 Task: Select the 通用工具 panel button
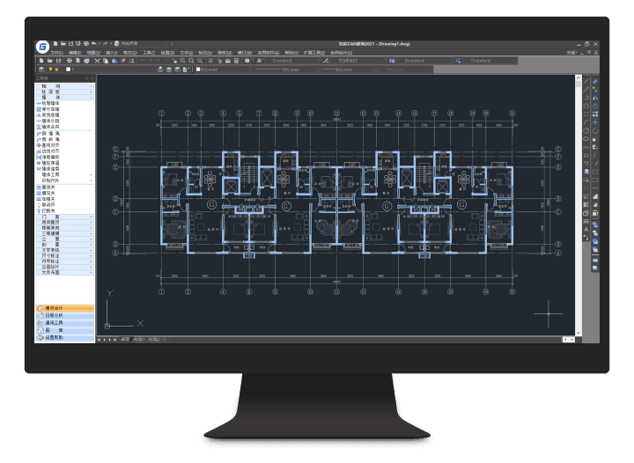[64, 323]
